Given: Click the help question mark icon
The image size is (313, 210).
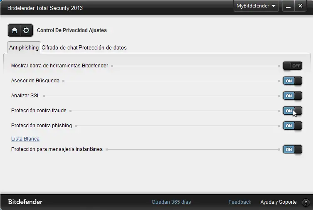Looking at the screenshot, I should point(306,202).
